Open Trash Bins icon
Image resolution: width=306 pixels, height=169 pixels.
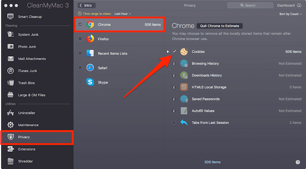[x=10, y=83]
